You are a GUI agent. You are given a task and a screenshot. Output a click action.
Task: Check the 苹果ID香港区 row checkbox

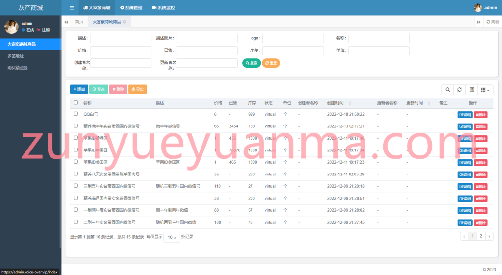click(x=76, y=138)
